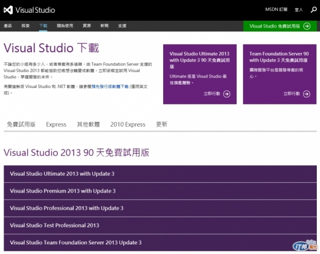Expand Visual Studio Test Professional 2013
320x254 pixels.
pyautogui.click(x=160, y=225)
